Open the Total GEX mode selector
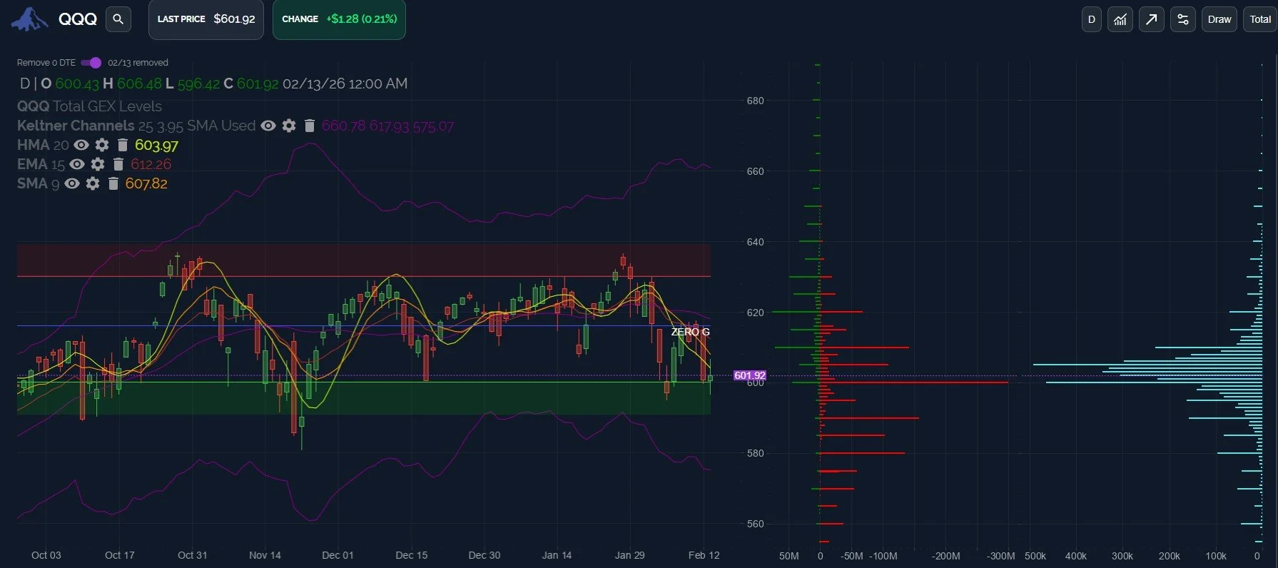Image resolution: width=1278 pixels, height=568 pixels. pos(1260,19)
